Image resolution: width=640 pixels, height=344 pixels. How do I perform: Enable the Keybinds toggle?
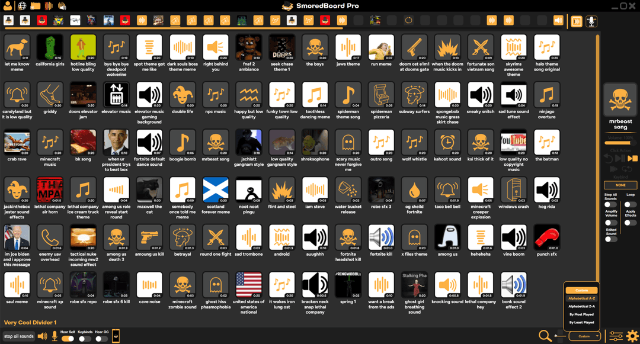(85, 338)
